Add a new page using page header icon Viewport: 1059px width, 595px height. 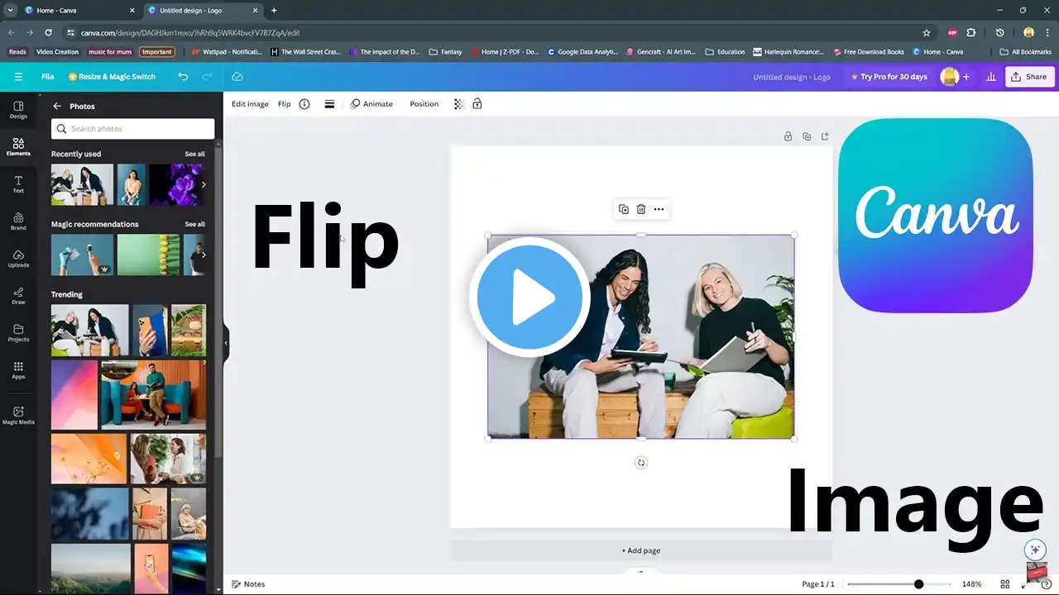825,136
